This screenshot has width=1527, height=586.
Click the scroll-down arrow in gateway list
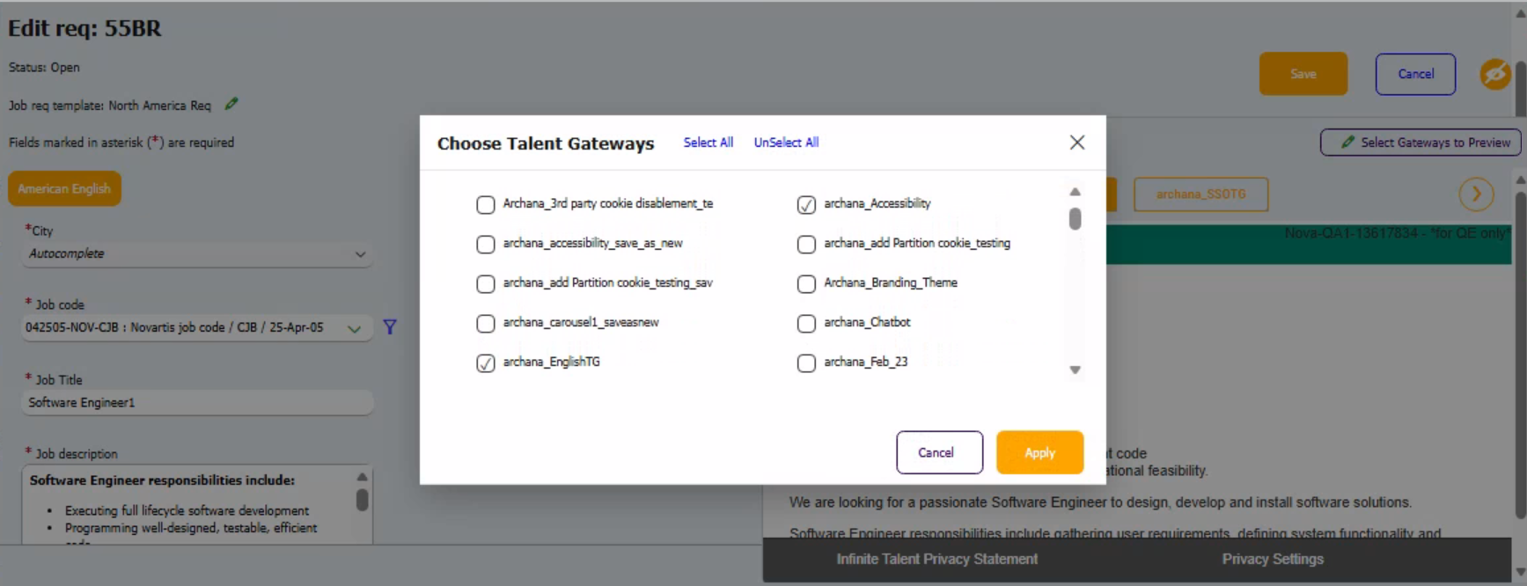[1075, 370]
